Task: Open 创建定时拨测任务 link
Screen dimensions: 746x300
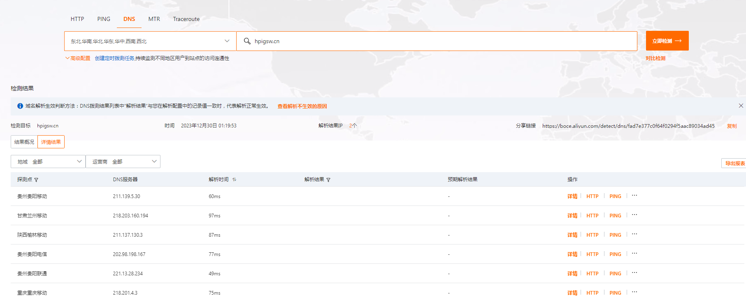Action: tap(115, 58)
